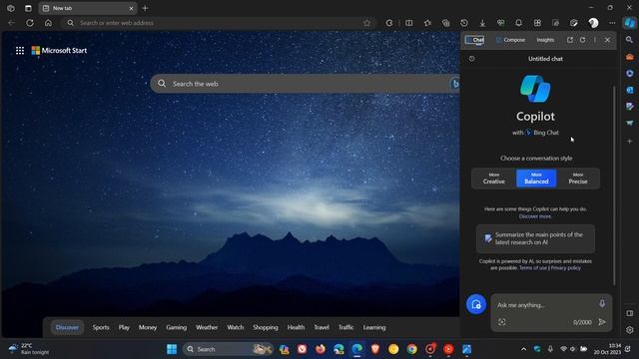Screen dimensions: 639x359
Task: Open Windows Start button on taskbar
Action: (172, 349)
